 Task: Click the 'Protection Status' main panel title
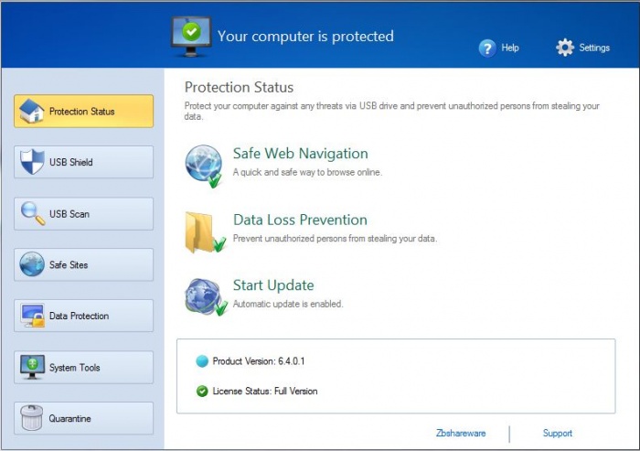[240, 88]
